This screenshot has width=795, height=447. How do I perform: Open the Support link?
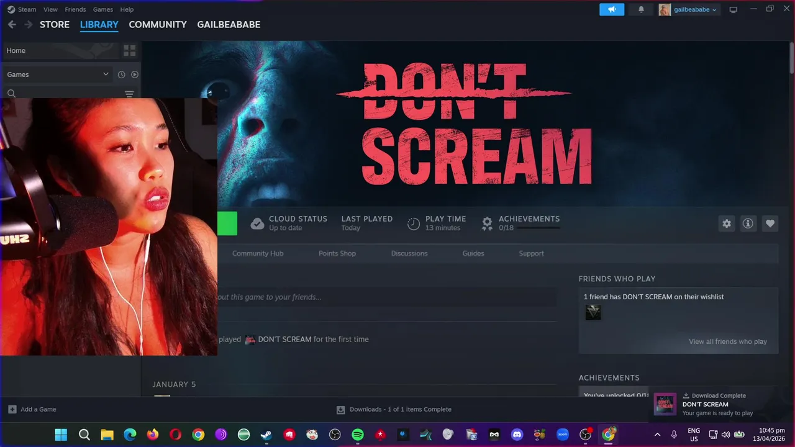531,253
